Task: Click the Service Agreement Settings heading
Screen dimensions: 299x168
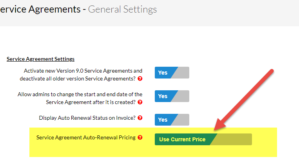Action: point(40,59)
